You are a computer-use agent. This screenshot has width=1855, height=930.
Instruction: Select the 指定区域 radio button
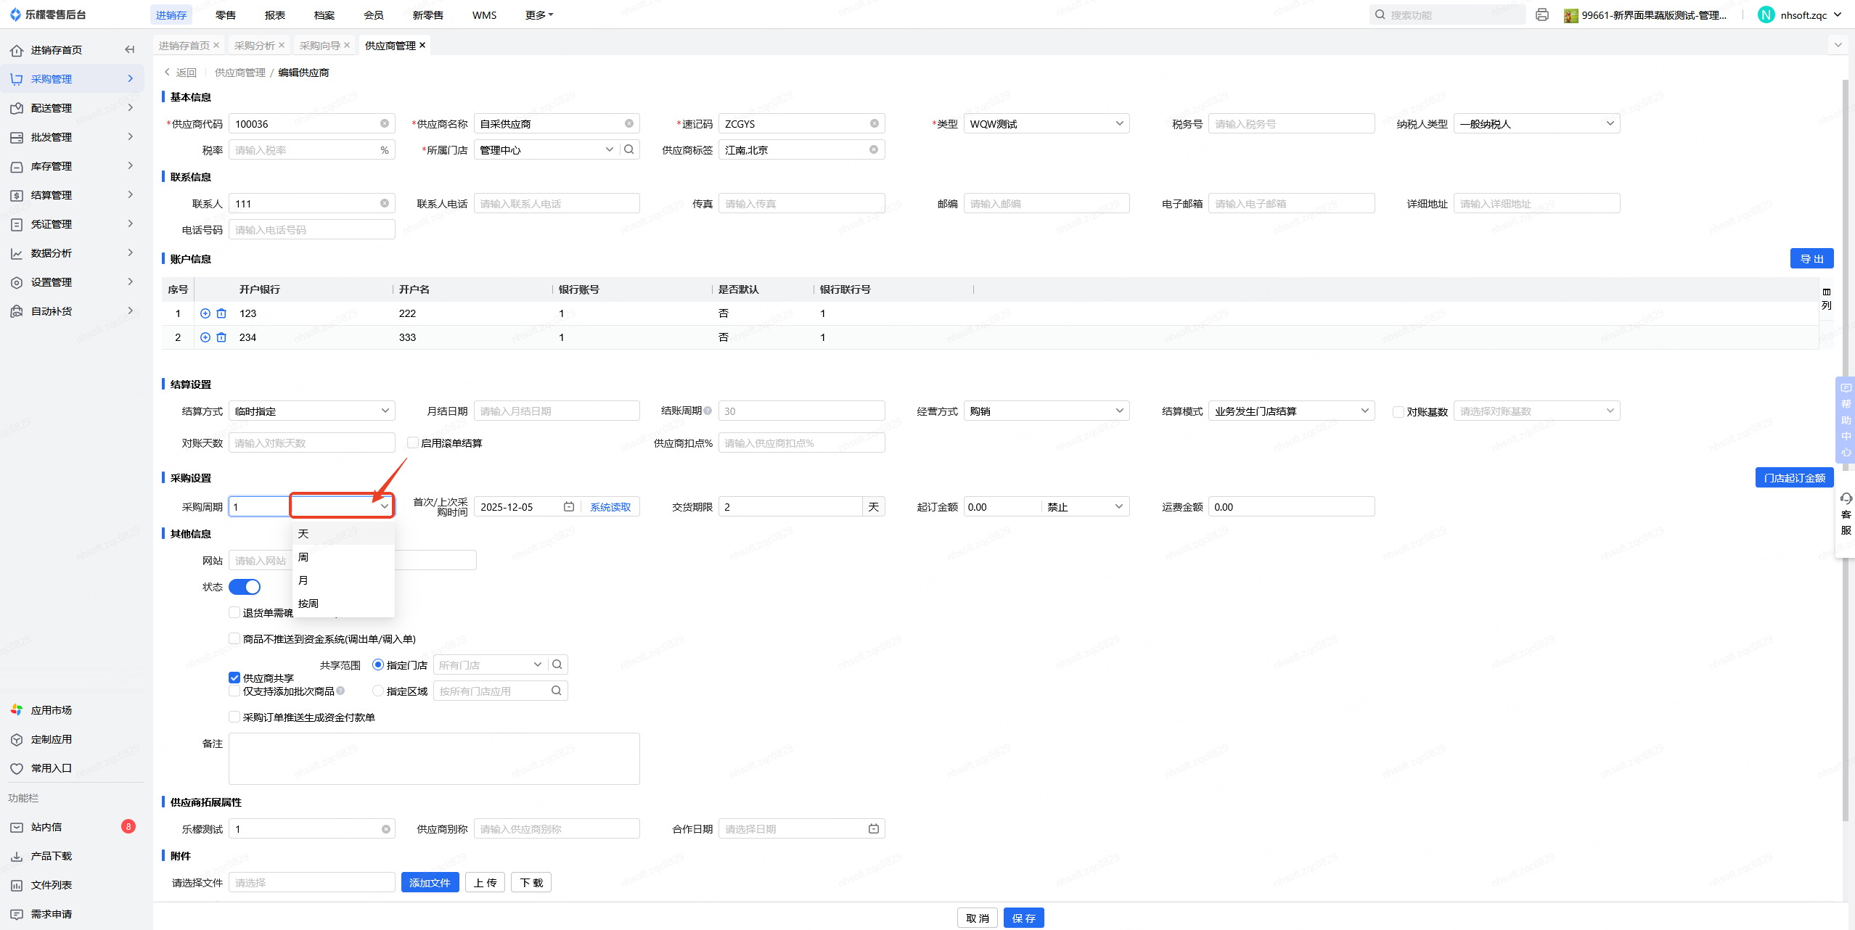[x=378, y=691]
